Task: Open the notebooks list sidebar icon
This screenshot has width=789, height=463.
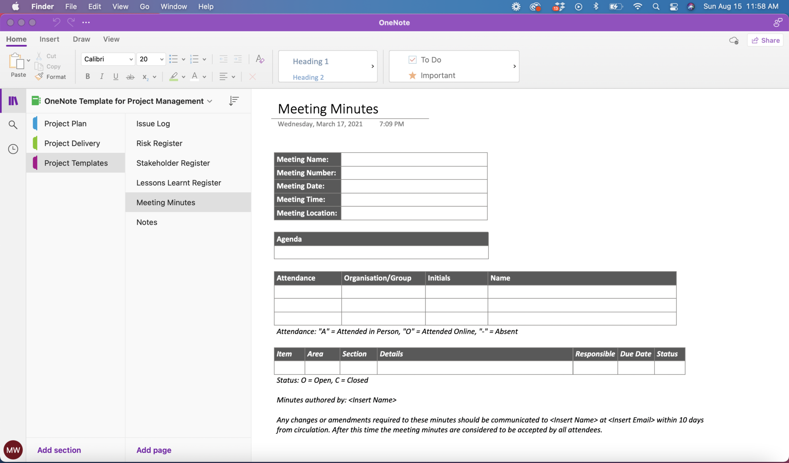Action: point(13,101)
